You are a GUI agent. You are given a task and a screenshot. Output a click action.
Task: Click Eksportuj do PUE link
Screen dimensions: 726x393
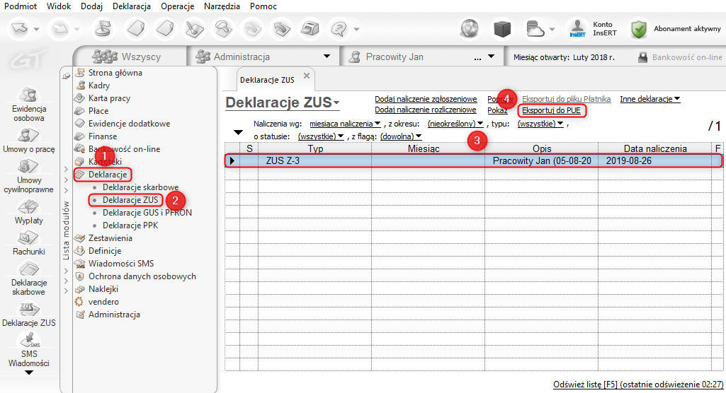551,110
